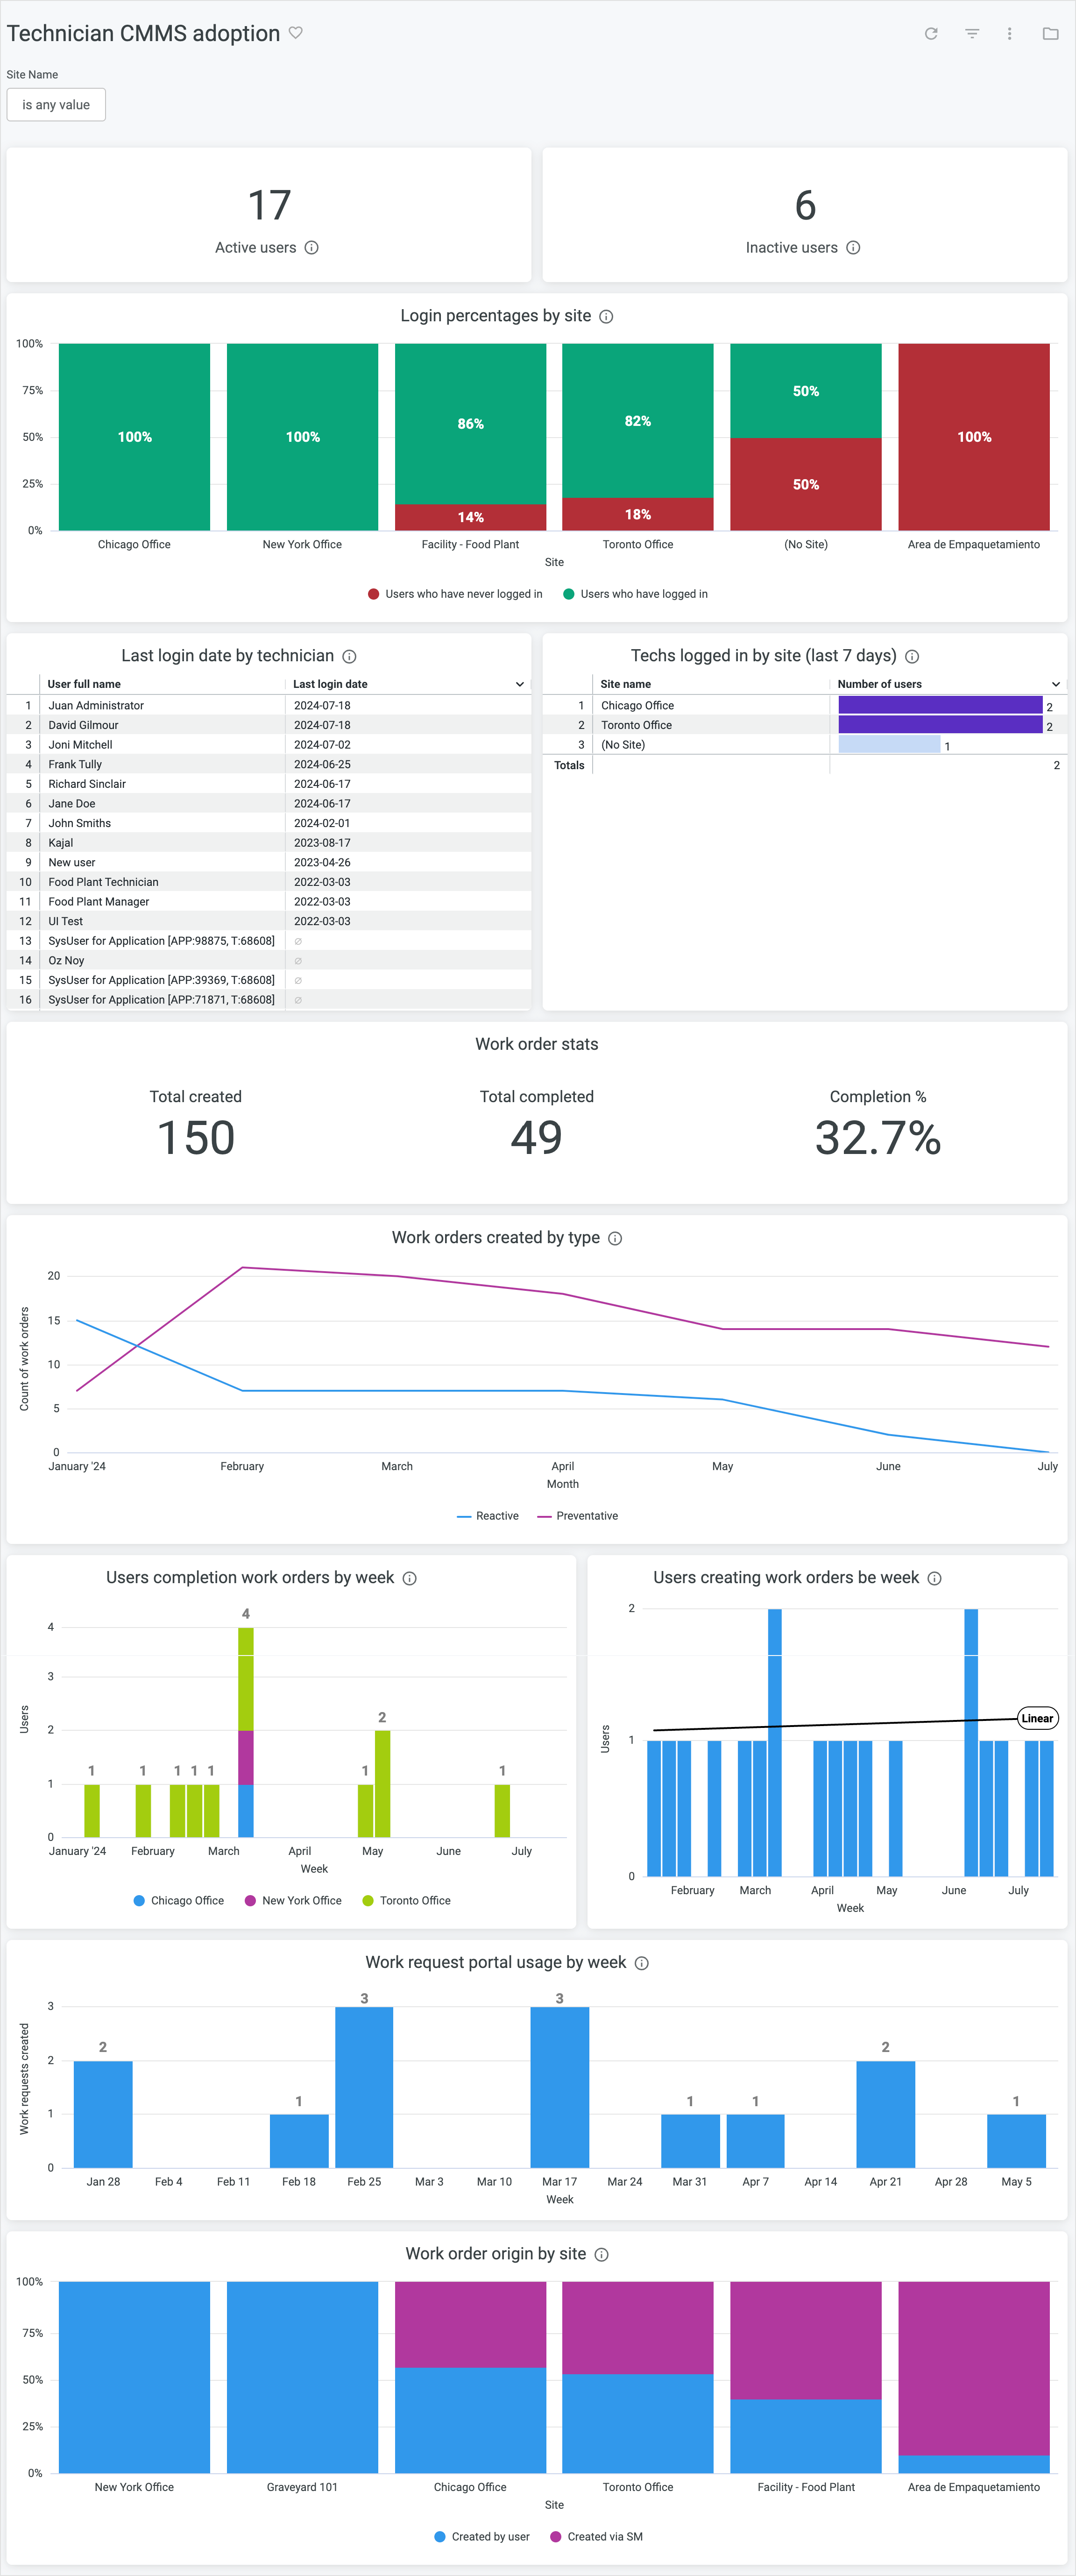Toggle the Reactive series in the legend
The width and height of the screenshot is (1076, 2576).
click(x=496, y=1515)
